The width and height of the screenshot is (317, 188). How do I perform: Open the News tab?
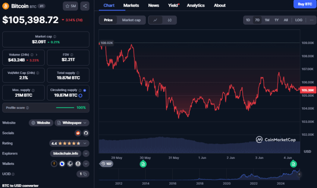click(x=153, y=6)
